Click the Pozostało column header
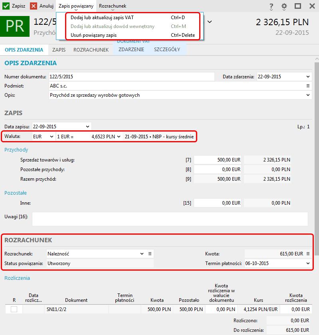Viewport: 319px width, 335px height. tap(189, 300)
